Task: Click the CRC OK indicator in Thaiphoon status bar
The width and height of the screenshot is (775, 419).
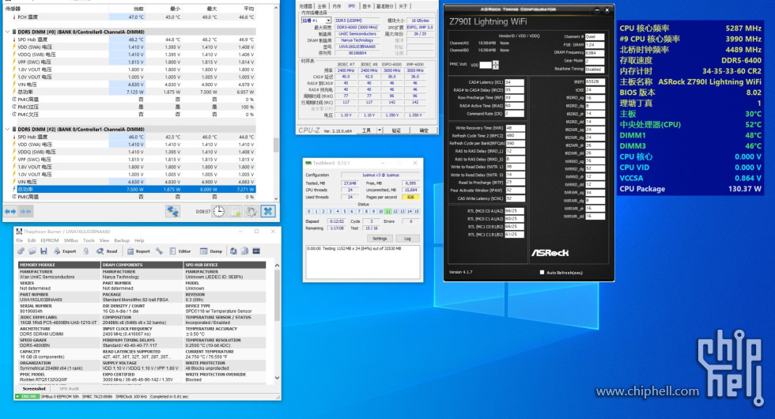Action: pos(27,396)
